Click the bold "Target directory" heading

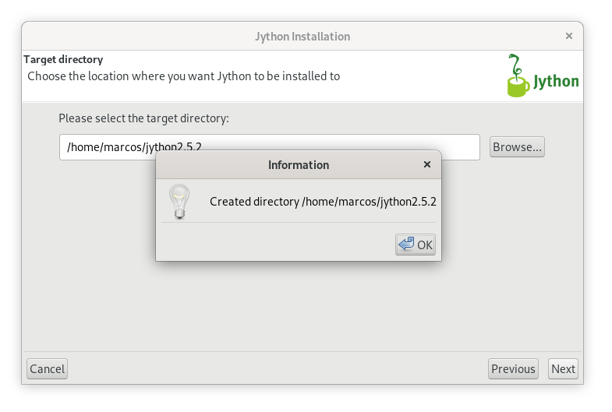(x=63, y=59)
